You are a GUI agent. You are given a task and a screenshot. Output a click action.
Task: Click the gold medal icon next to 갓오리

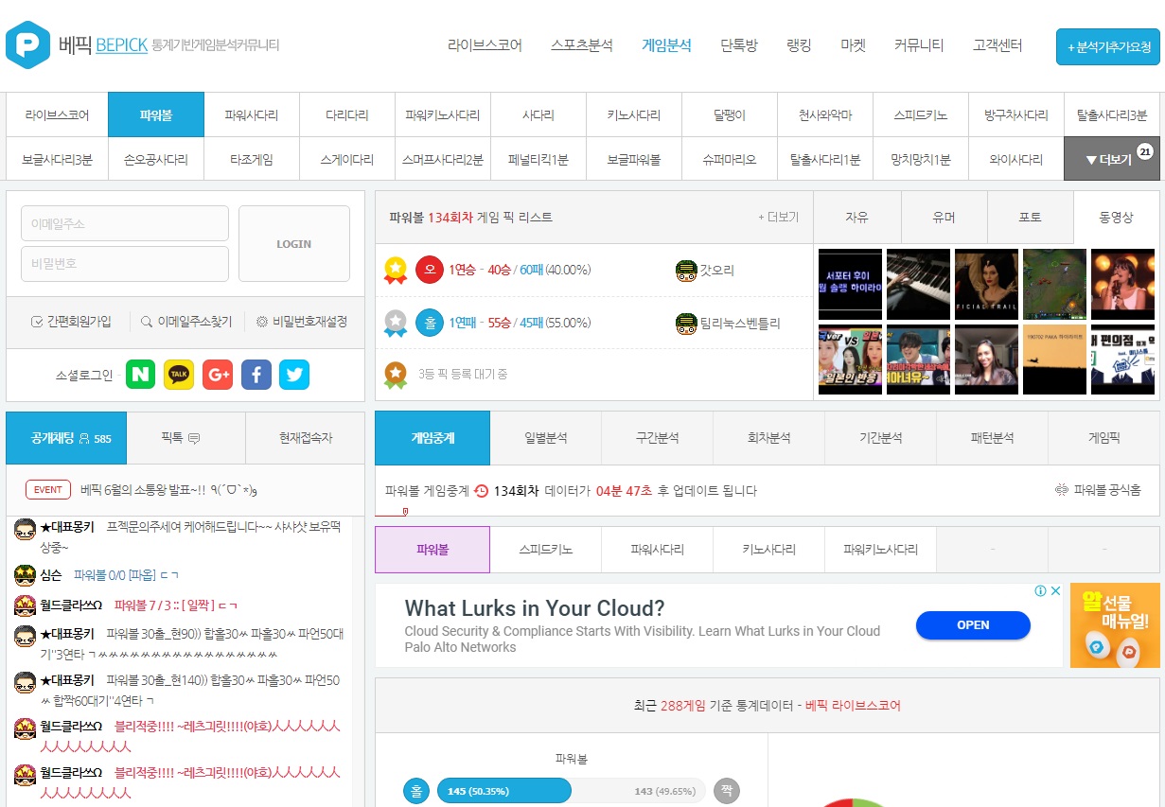397,270
